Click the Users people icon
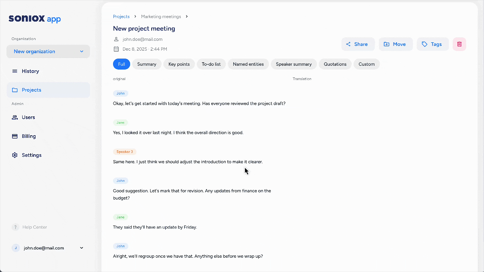Image resolution: width=484 pixels, height=272 pixels. click(x=15, y=117)
